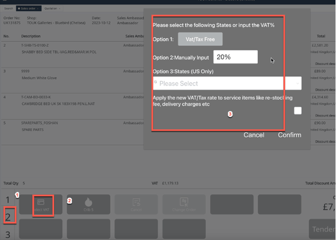Confirm the VAT selection
The image size is (336, 240).
pos(289,135)
